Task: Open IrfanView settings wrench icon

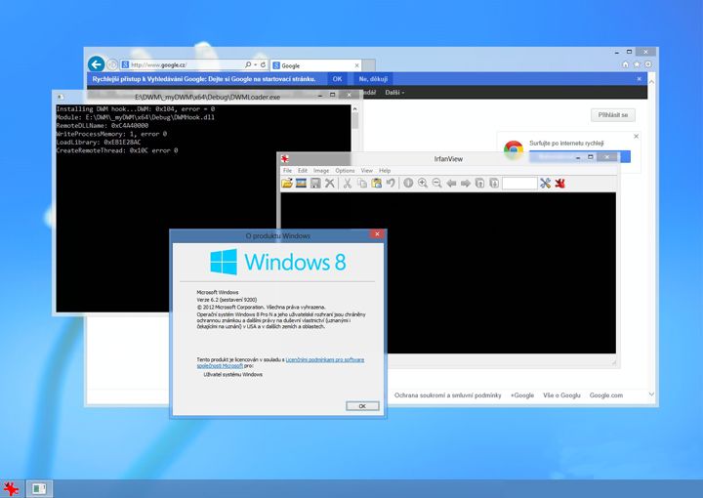Action: point(545,183)
